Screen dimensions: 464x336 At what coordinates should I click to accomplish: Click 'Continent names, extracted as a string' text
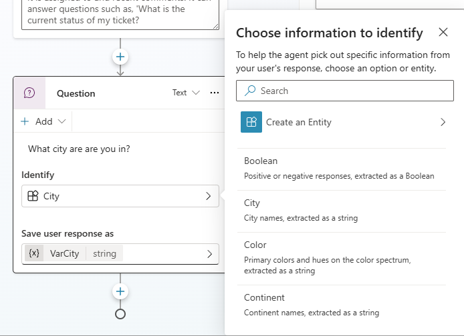[312, 313]
